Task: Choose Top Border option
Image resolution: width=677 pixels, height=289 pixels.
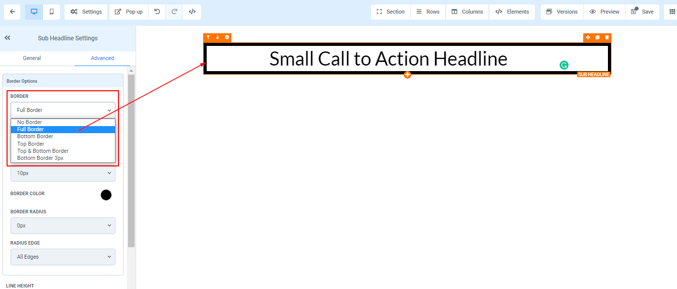Action: [63, 144]
